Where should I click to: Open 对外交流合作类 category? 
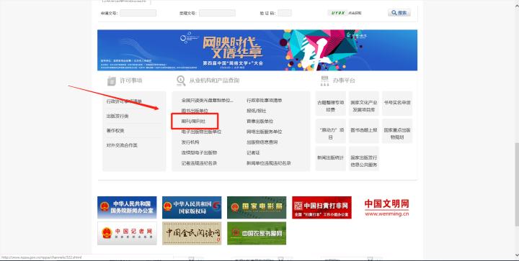point(122,145)
